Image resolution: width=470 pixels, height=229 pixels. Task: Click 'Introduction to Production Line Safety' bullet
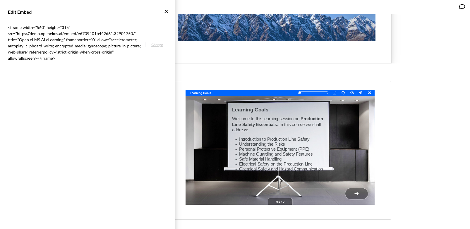274,139
